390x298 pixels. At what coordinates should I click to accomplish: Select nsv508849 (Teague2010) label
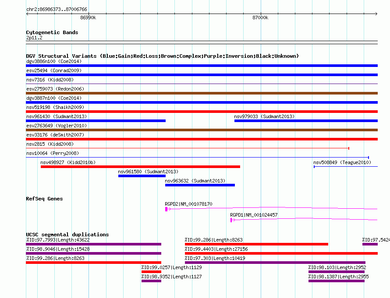[342, 162]
